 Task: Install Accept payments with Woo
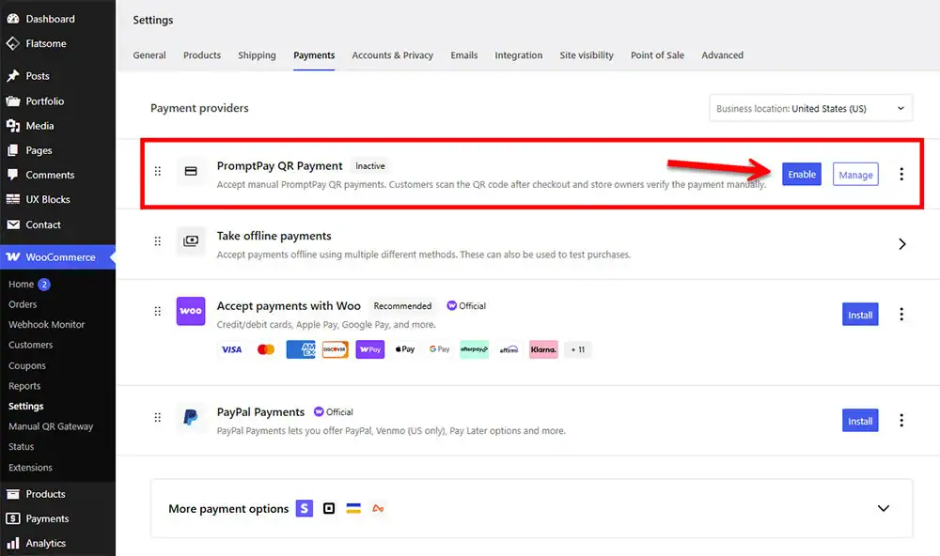[x=860, y=315]
